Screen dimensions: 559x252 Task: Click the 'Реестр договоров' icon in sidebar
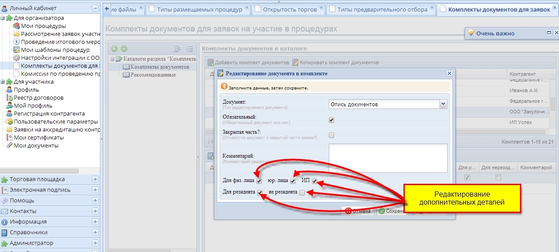point(9,98)
